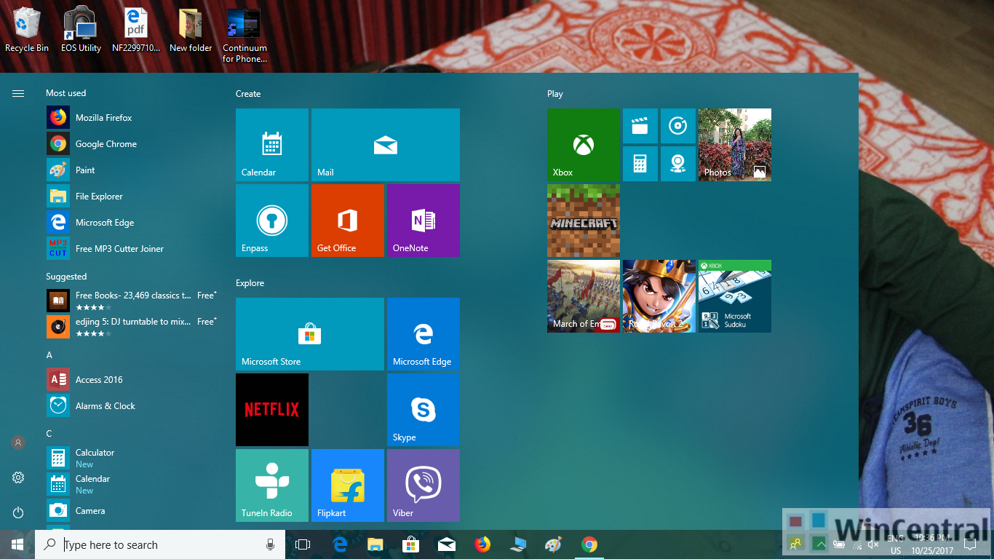Viewport: 994px width, 559px height.
Task: Open the Microsoft Store tile
Action: pos(310,334)
